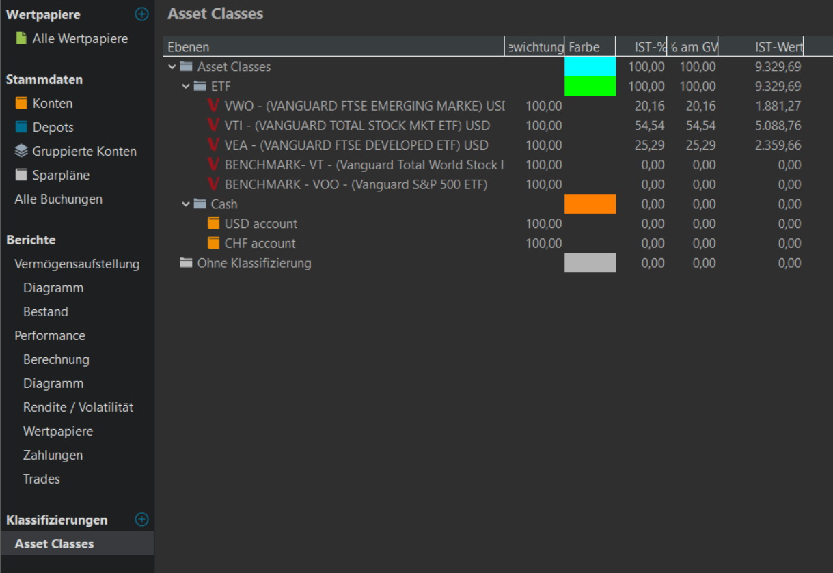This screenshot has width=833, height=573.
Task: Click the plus icon next to Wertpapiere
Action: click(141, 14)
